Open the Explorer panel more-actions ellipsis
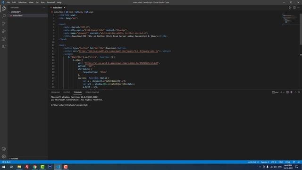Viewport: 302px width, 170px height. tap(44, 8)
